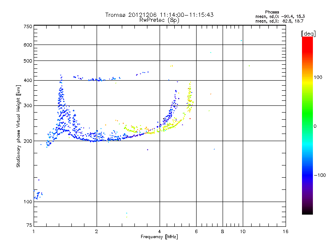Viewport: 336px width, 252px height.
Task: Click the colorbar label '-100'
Action: click(x=320, y=175)
